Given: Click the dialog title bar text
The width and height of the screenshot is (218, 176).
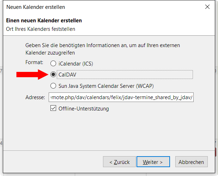Looking at the screenshot, I should pyautogui.click(x=36, y=7).
